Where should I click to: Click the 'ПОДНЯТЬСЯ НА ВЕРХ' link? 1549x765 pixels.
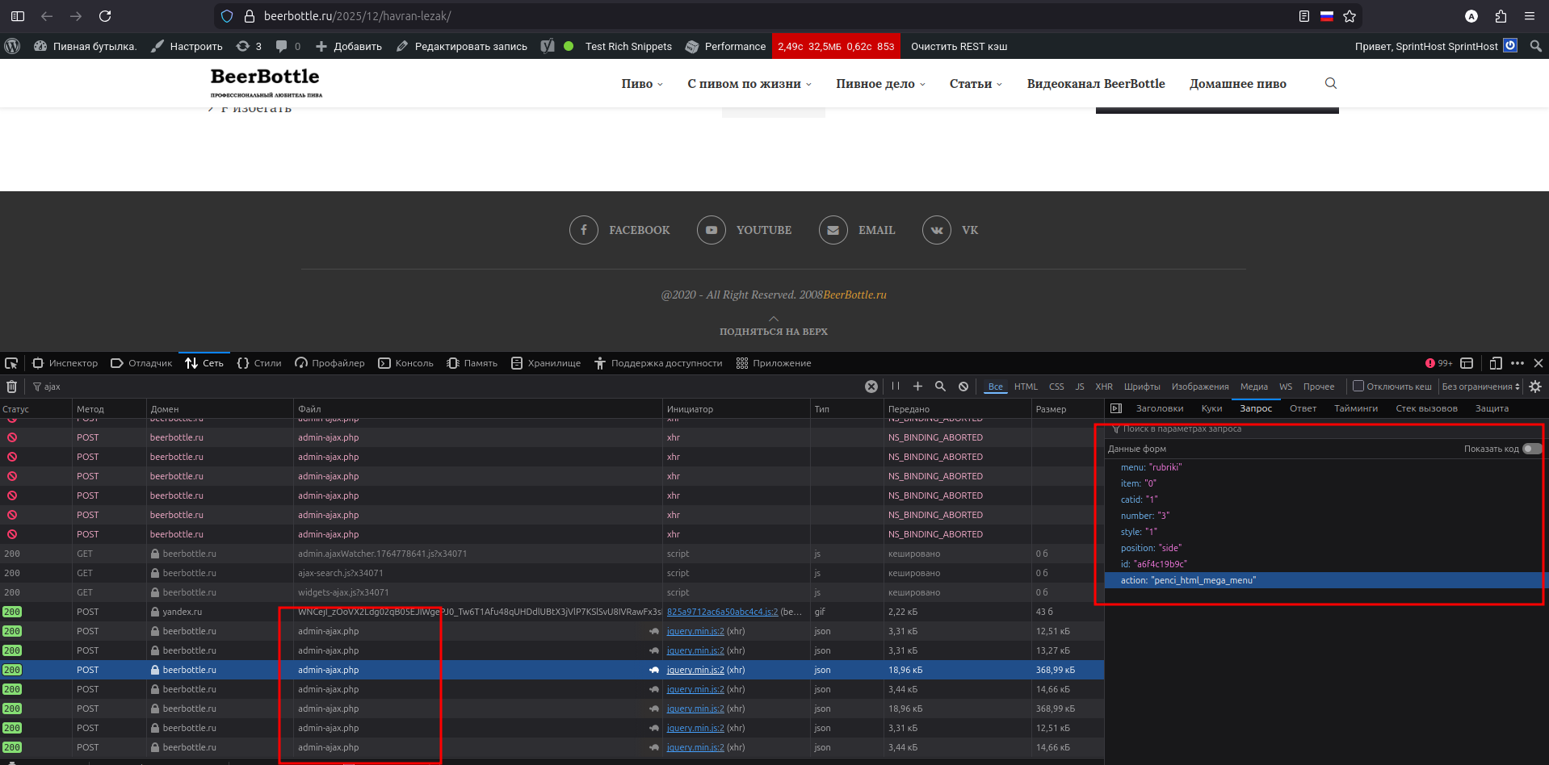(774, 331)
